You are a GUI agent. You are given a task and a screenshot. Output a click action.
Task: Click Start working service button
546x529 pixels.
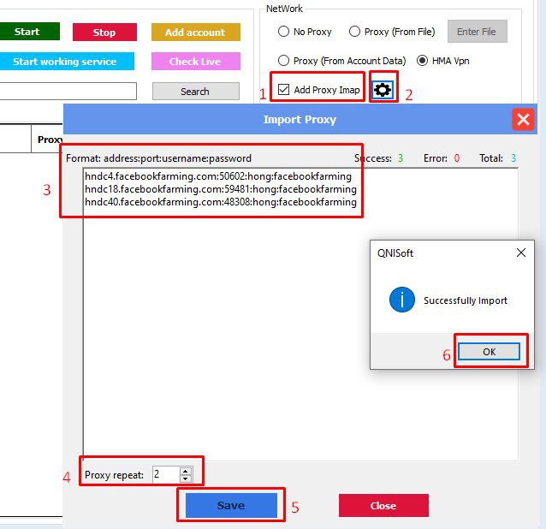[x=66, y=62]
